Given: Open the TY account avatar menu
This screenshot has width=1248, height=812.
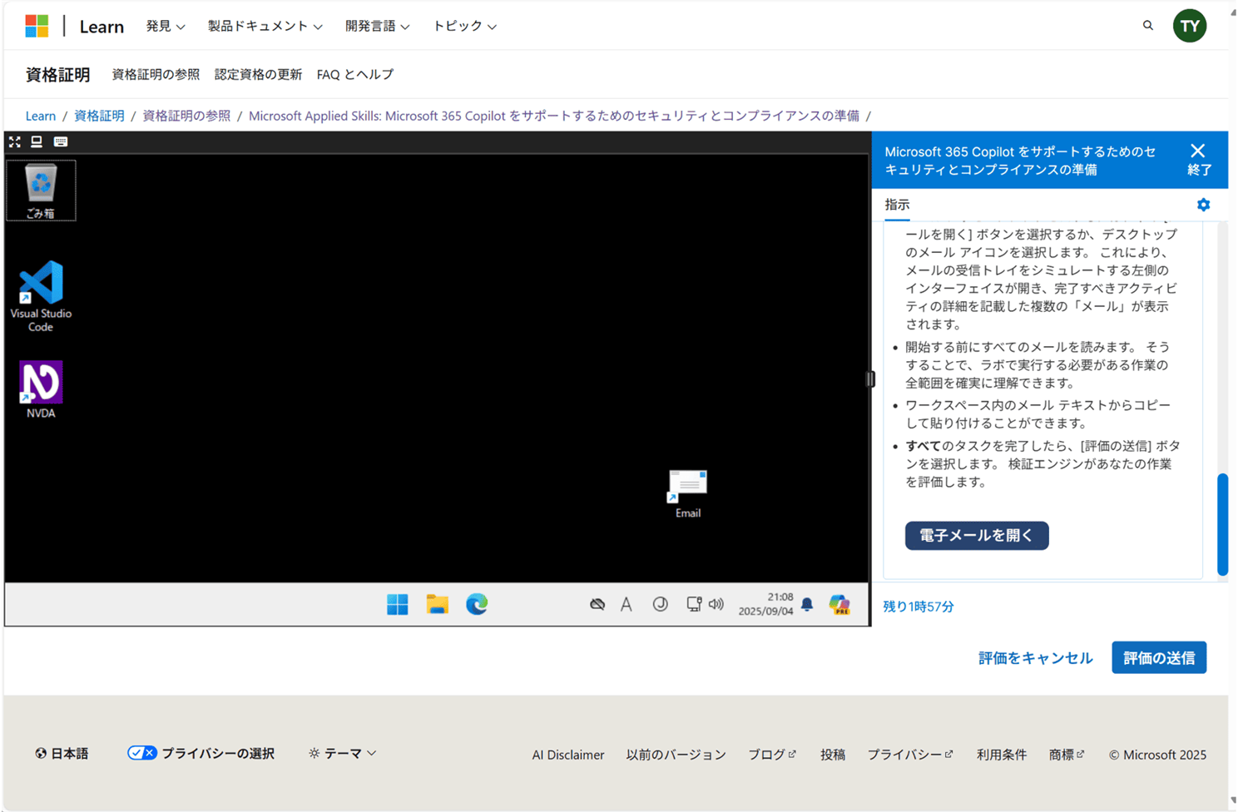Looking at the screenshot, I should pos(1190,26).
